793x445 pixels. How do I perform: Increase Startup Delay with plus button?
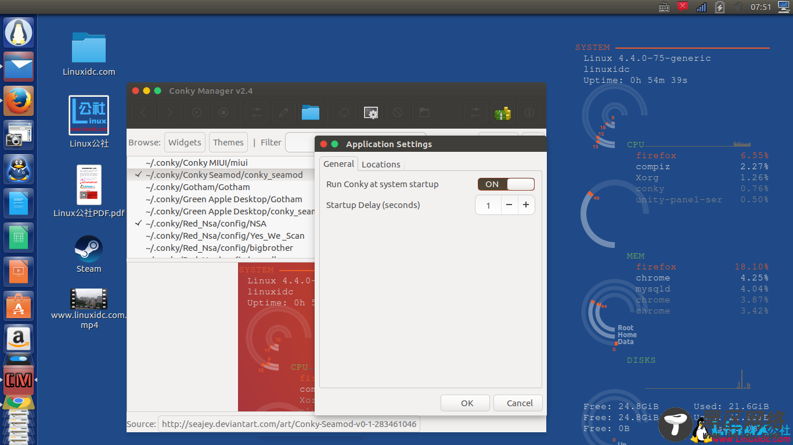pyautogui.click(x=526, y=205)
